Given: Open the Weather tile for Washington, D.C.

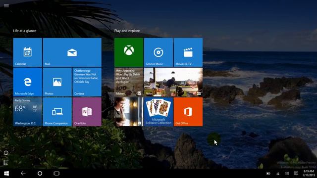Looking at the screenshot, I should (x=28, y=112).
